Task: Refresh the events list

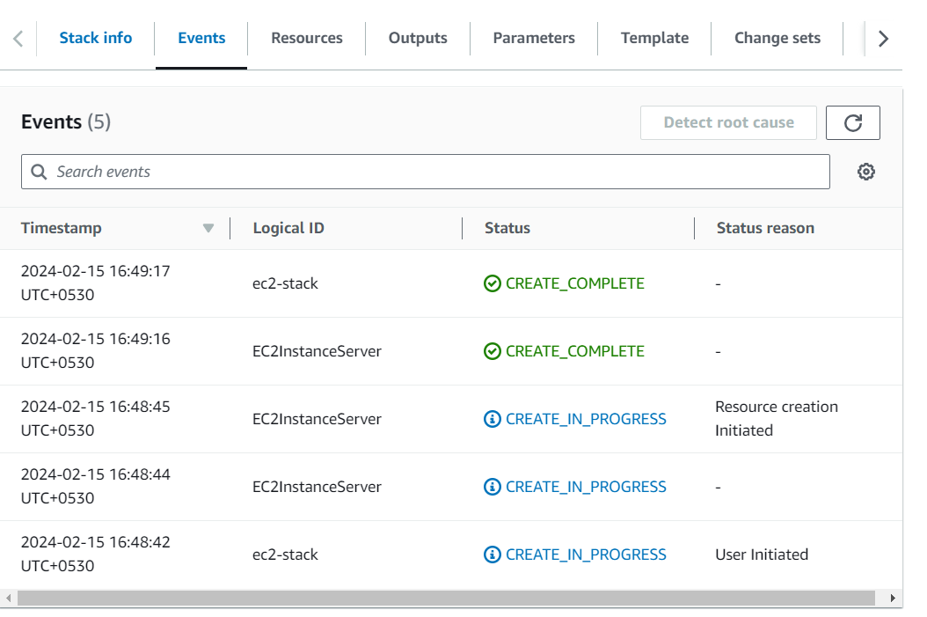Action: pos(852,123)
